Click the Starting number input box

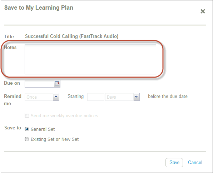[x=96, y=97]
